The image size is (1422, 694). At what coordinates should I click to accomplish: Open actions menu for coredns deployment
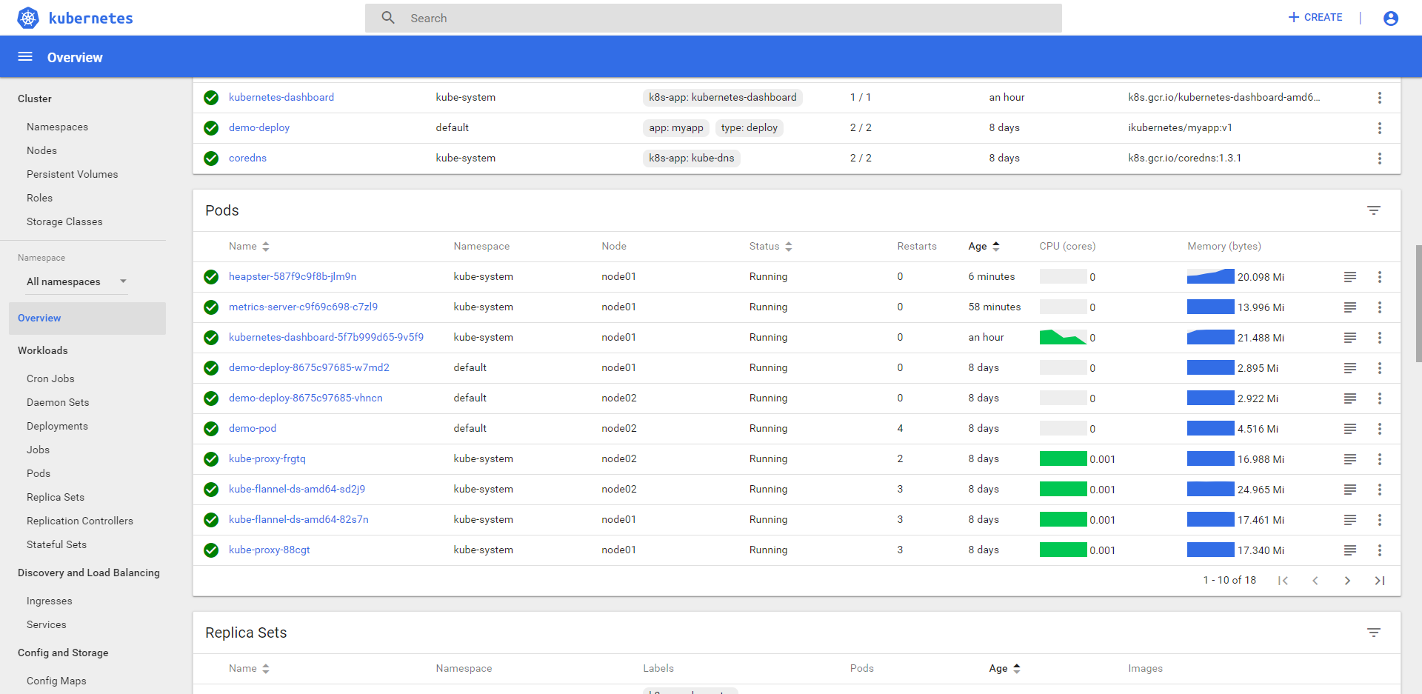(x=1380, y=159)
